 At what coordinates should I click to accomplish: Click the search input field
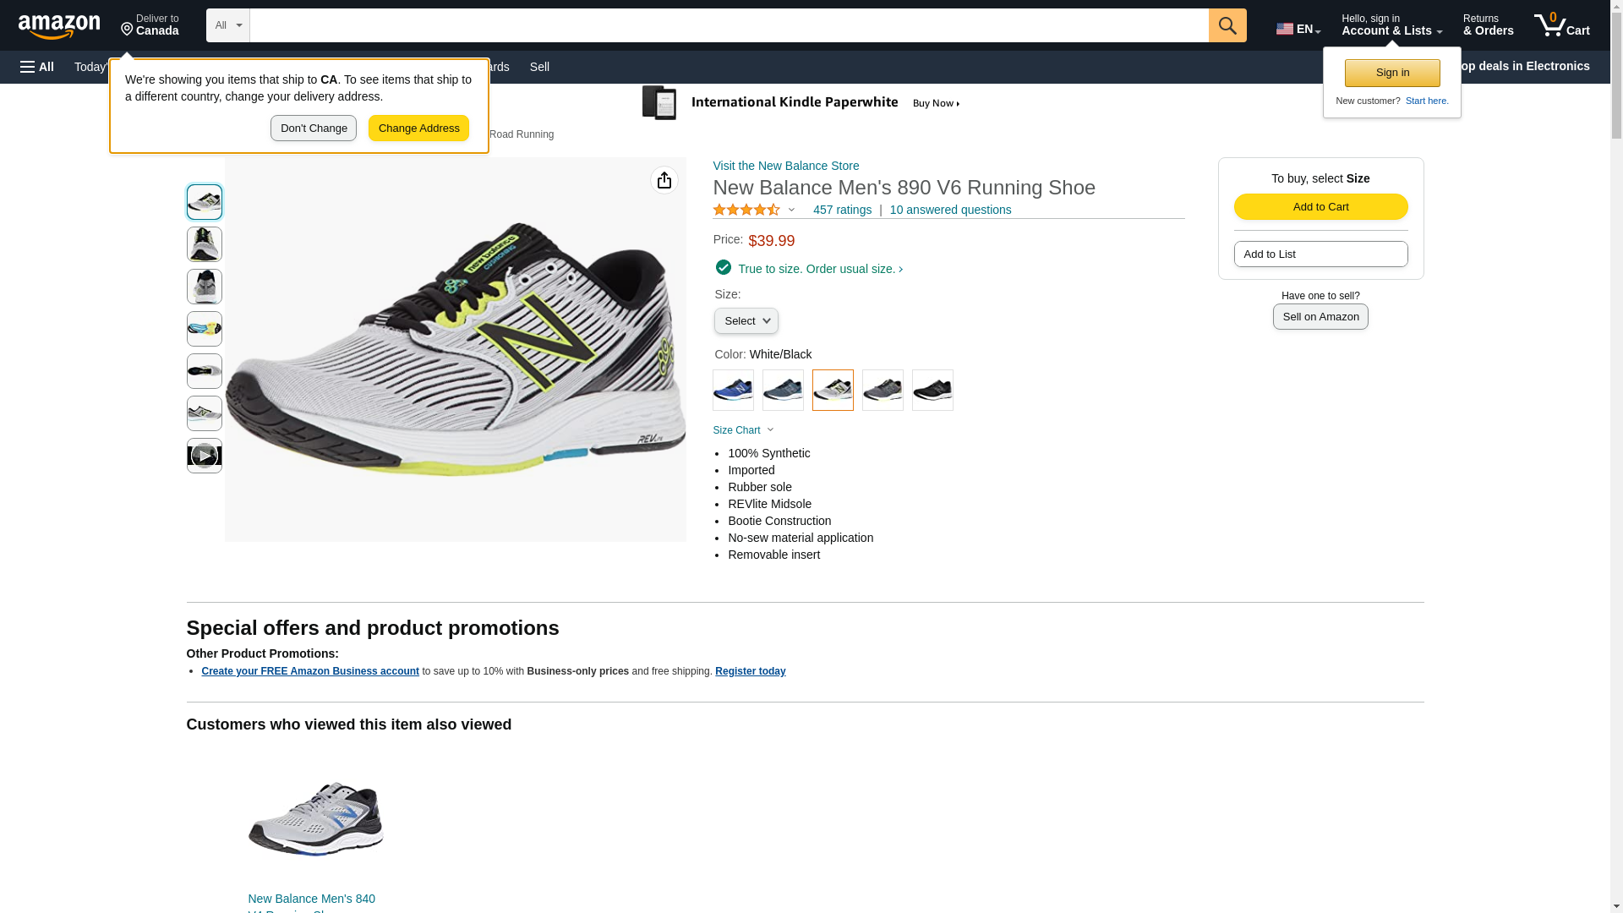[729, 25]
